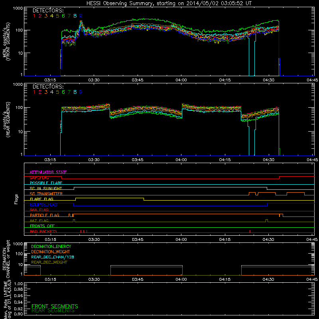
Task: Click the DECIMATION CHANNEL or weight axis label
Action: click(x=6, y=259)
